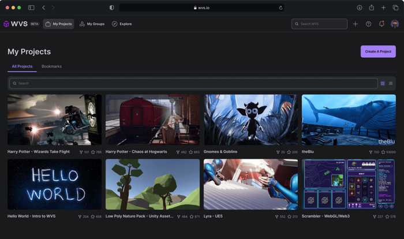Open the user profile avatar

pos(395,24)
